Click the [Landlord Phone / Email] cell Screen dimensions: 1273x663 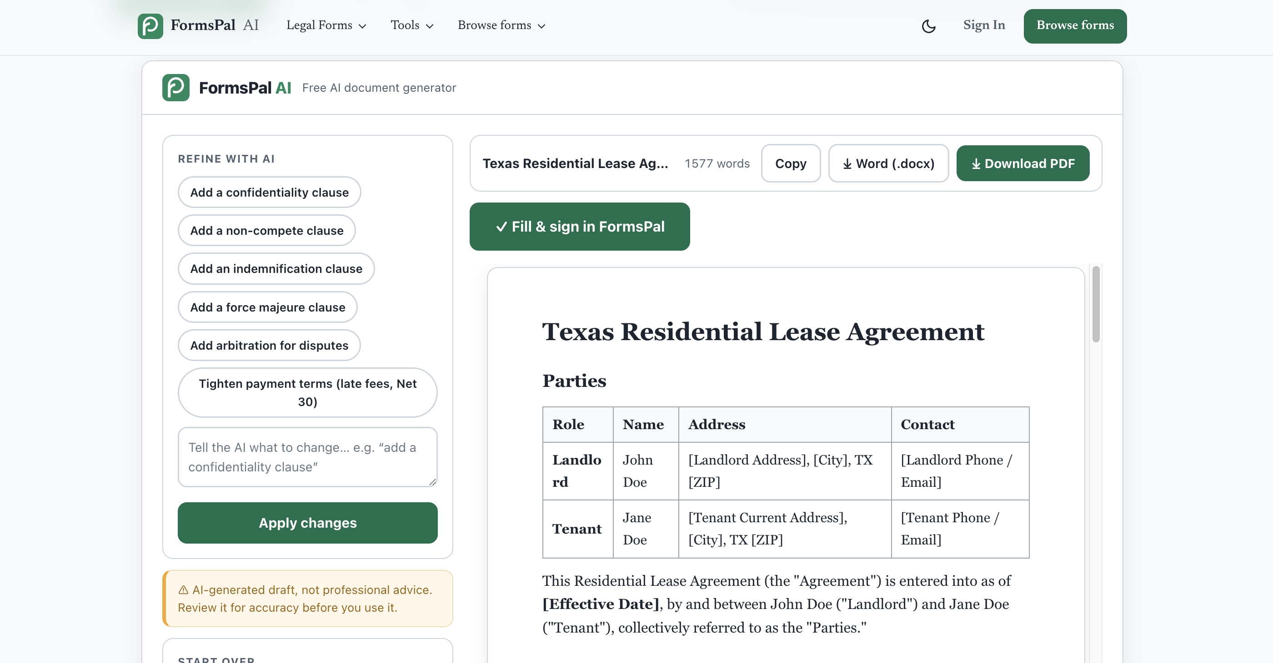click(960, 471)
